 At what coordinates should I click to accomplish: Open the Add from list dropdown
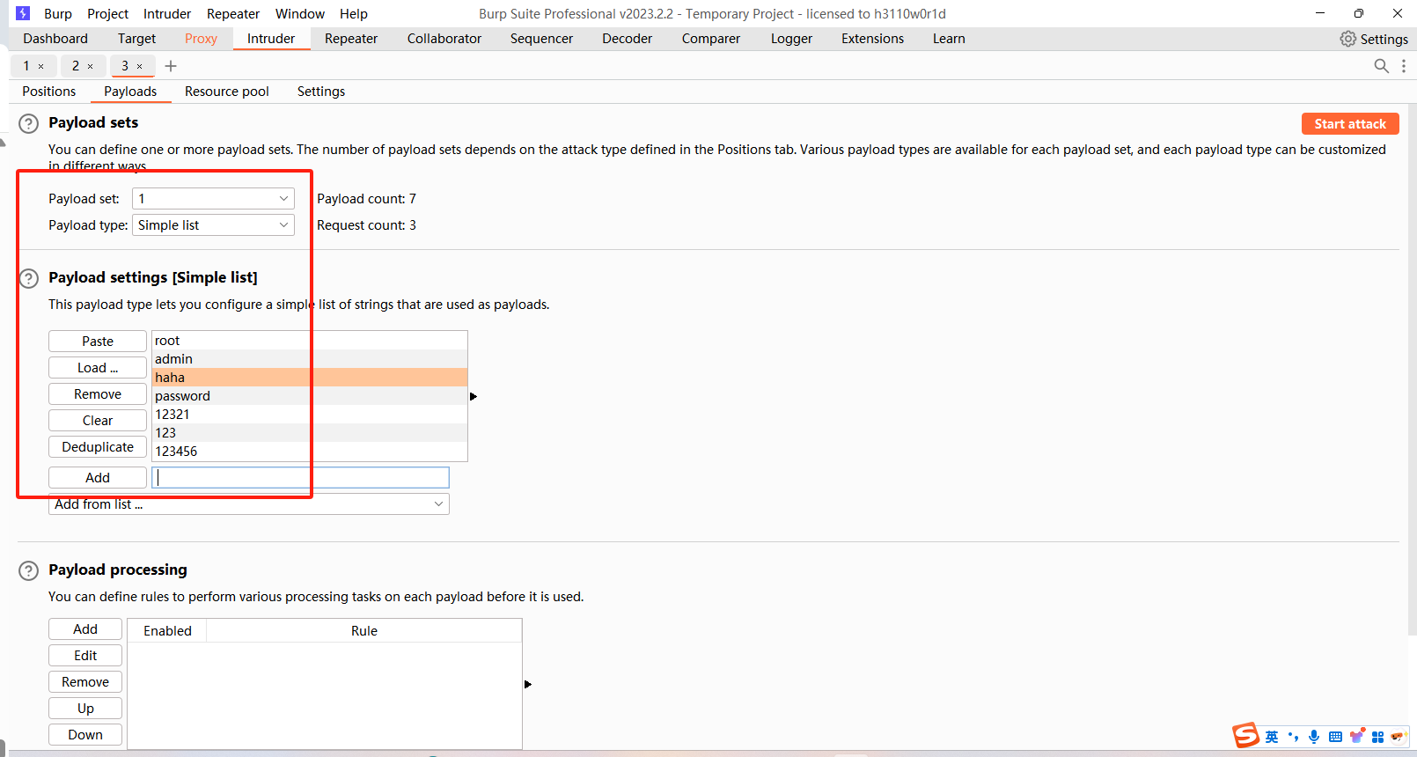(x=249, y=504)
